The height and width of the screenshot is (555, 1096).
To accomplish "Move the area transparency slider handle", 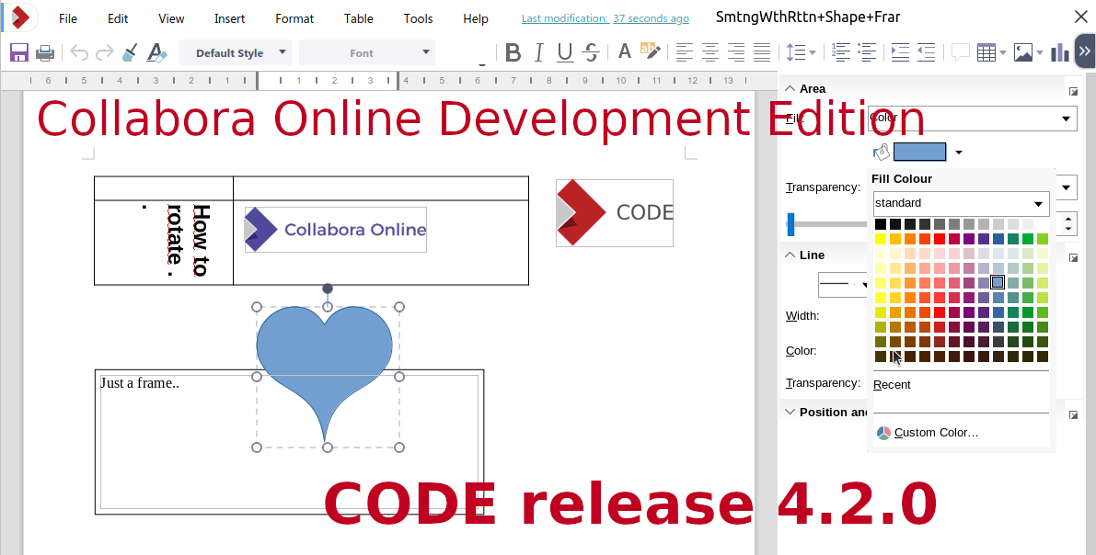I will coord(790,224).
